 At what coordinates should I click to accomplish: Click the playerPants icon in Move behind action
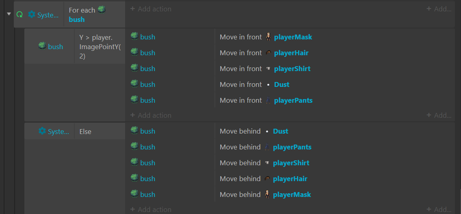[x=267, y=147]
